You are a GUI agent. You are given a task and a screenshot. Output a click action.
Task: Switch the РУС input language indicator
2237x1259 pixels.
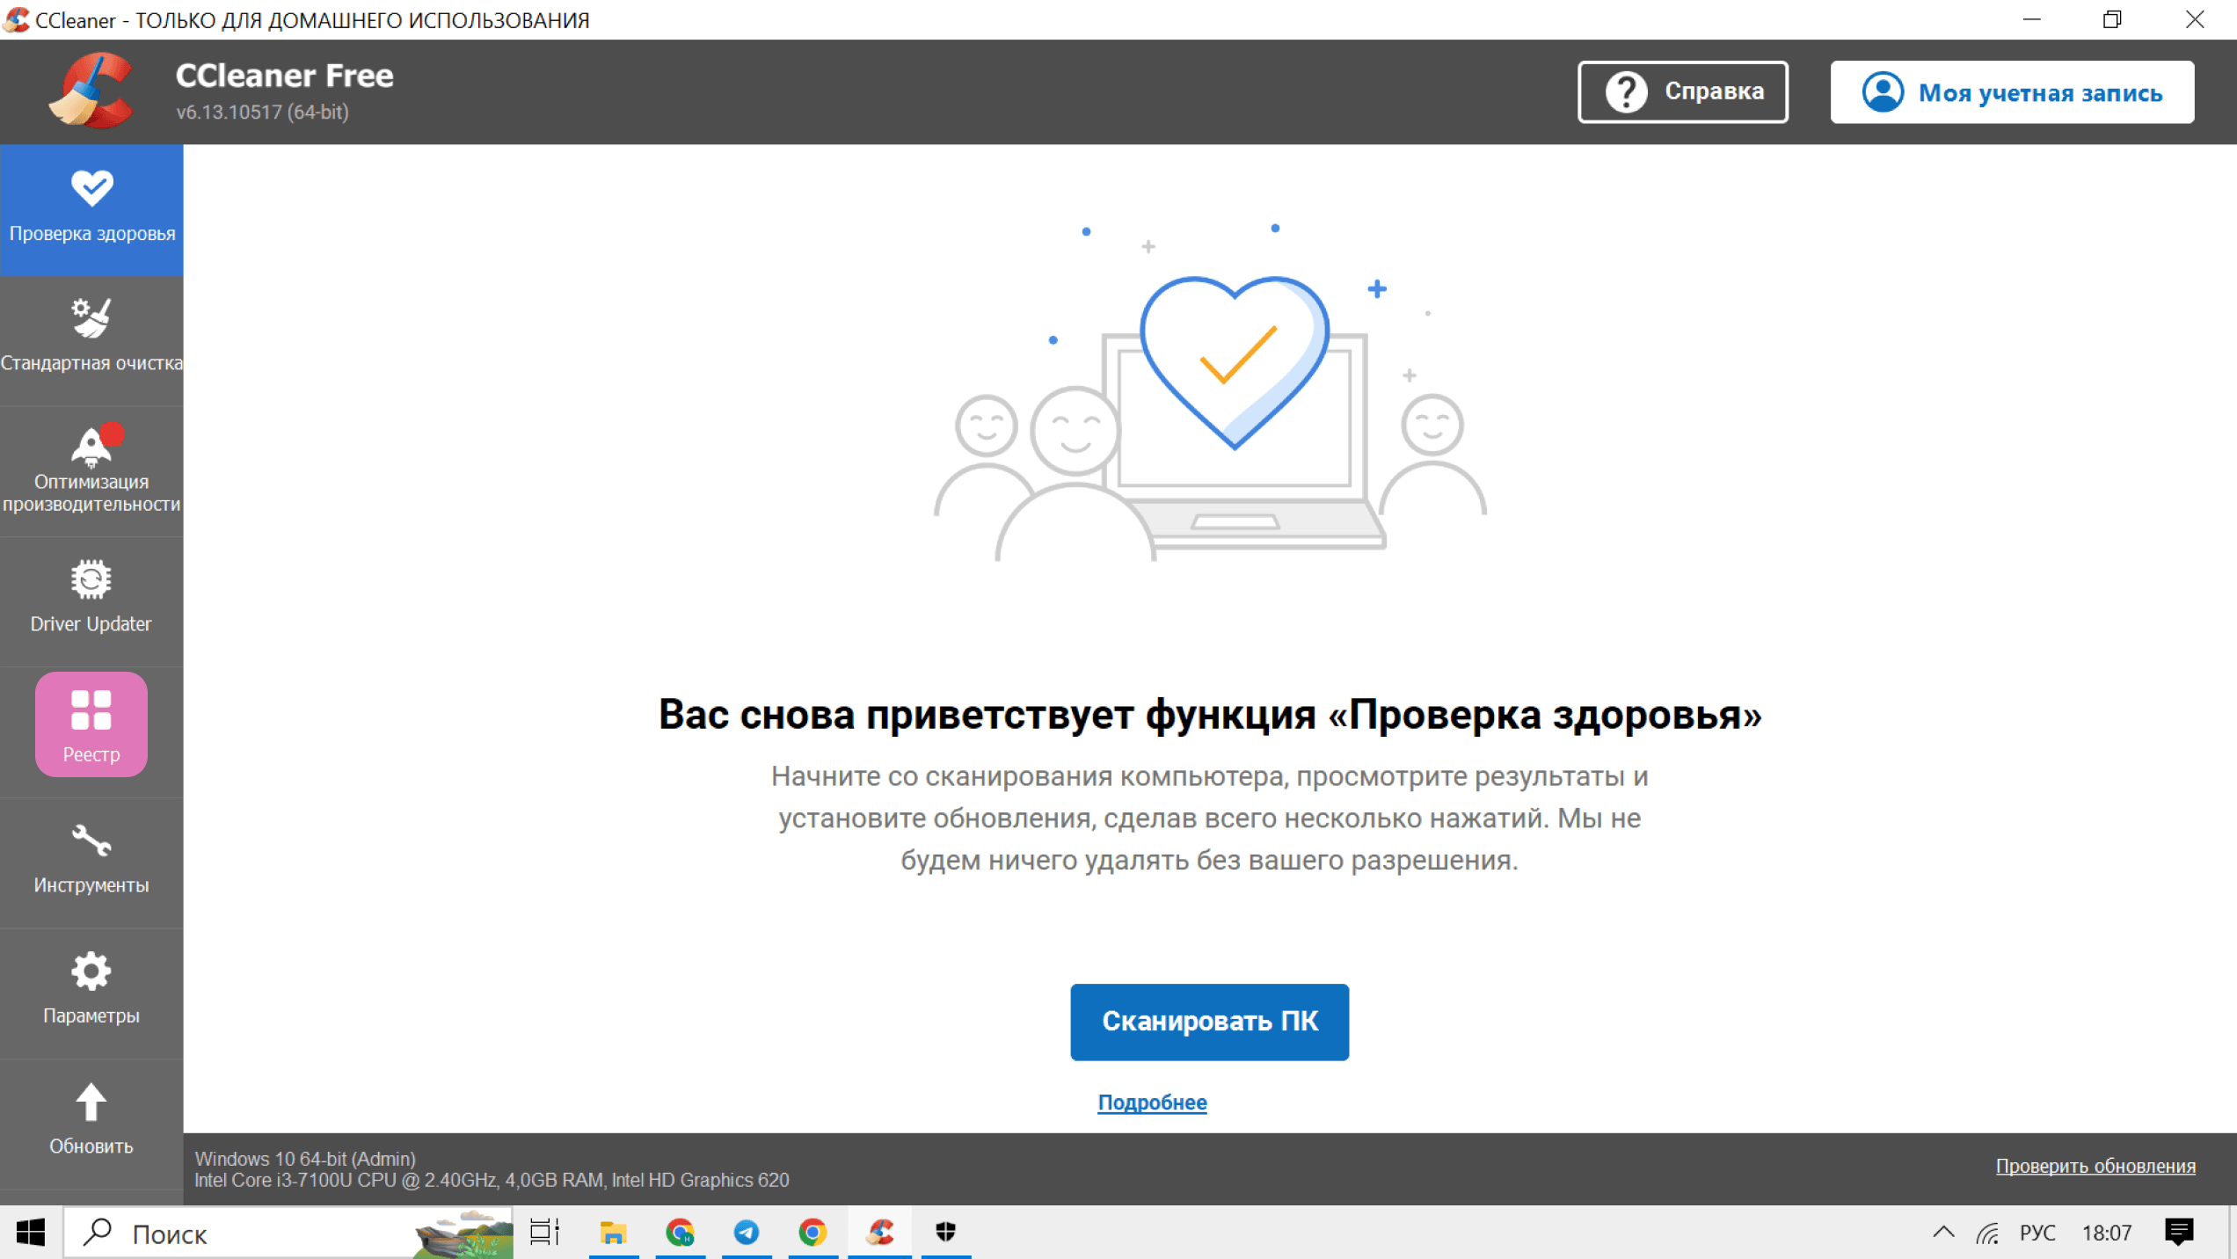pyautogui.click(x=2037, y=1233)
